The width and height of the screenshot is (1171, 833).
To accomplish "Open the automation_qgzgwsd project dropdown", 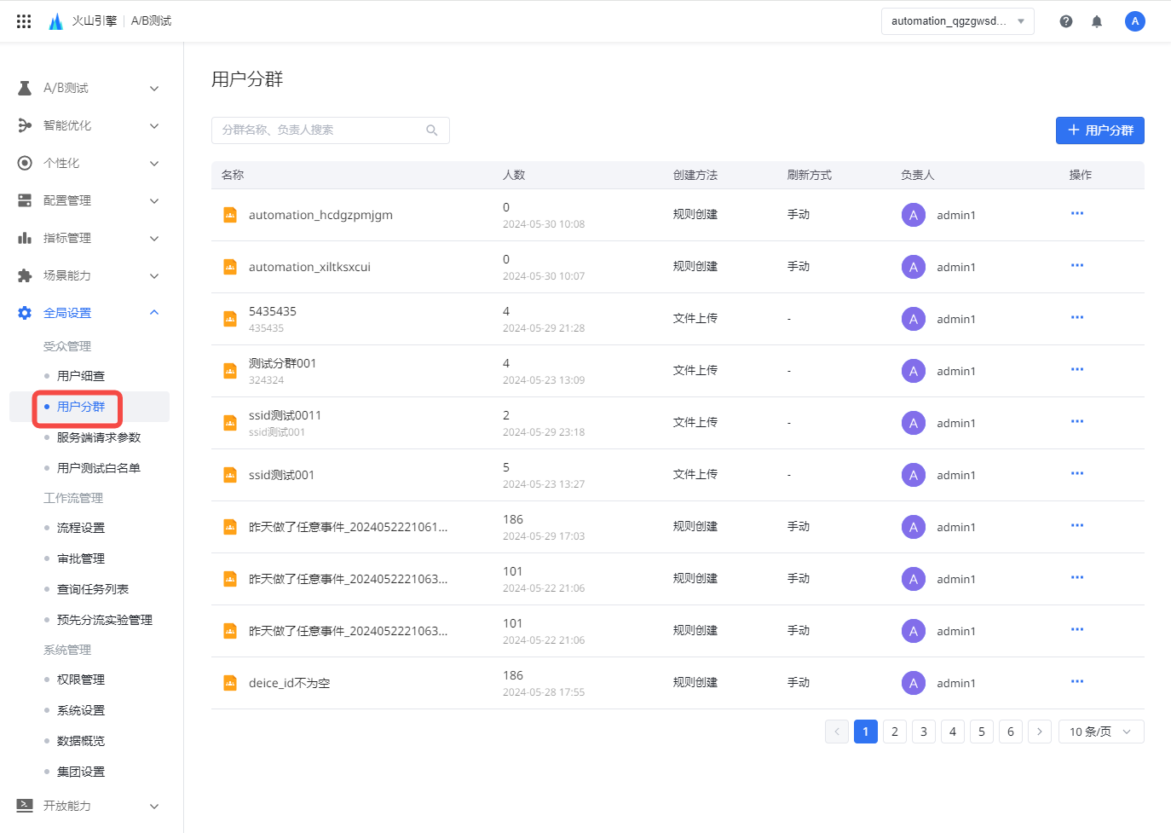I will click(x=958, y=21).
